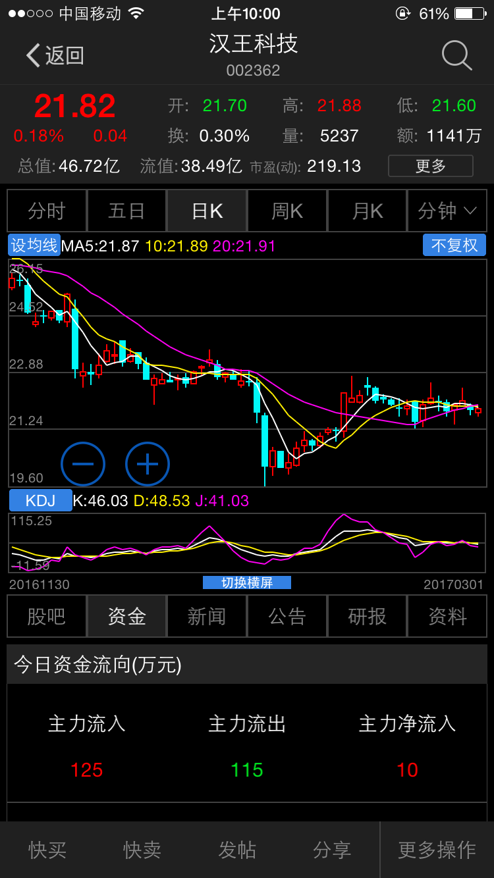
Task: Select the 资金 capital flow tab
Action: click(x=126, y=617)
